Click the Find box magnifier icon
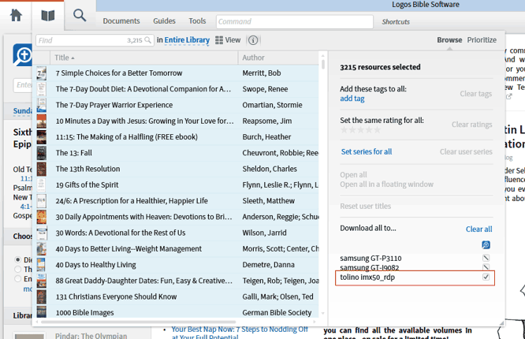 click(x=147, y=40)
